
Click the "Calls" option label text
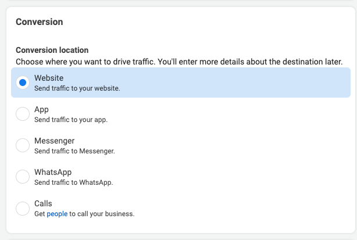[43, 203]
